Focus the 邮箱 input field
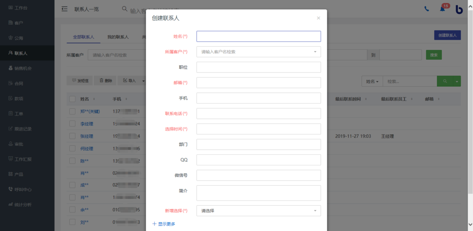Screen dimensions: 473x231 [x=259, y=83]
